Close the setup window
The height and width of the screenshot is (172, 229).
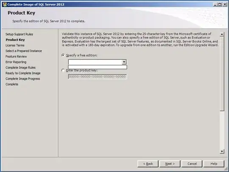[225, 4]
